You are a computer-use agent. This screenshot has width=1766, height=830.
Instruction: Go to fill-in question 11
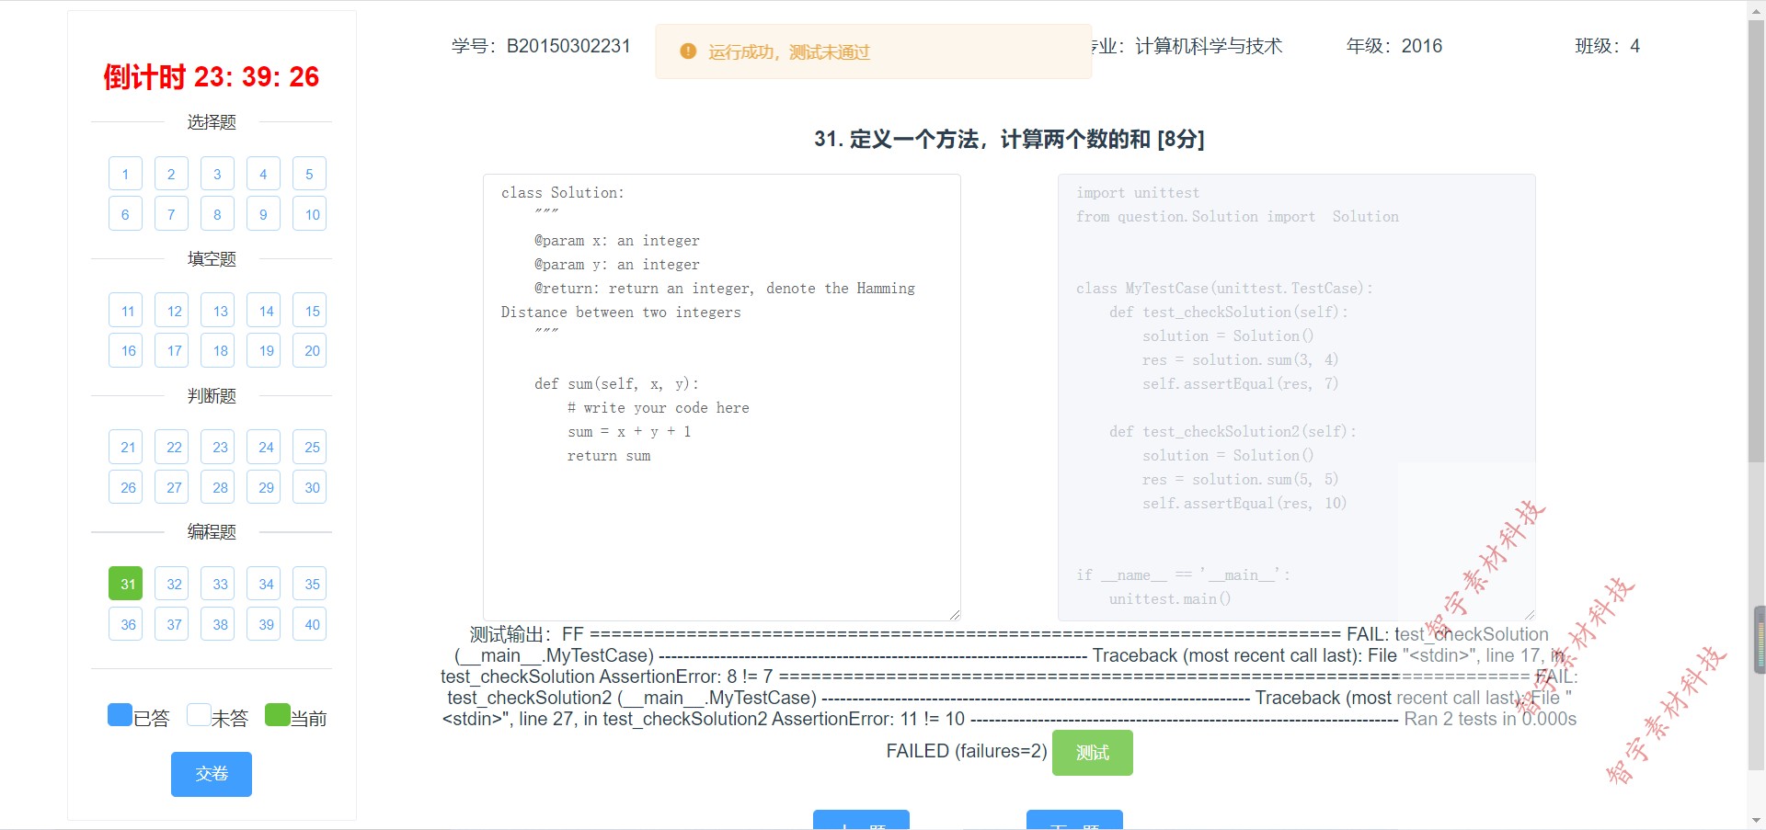click(x=125, y=311)
